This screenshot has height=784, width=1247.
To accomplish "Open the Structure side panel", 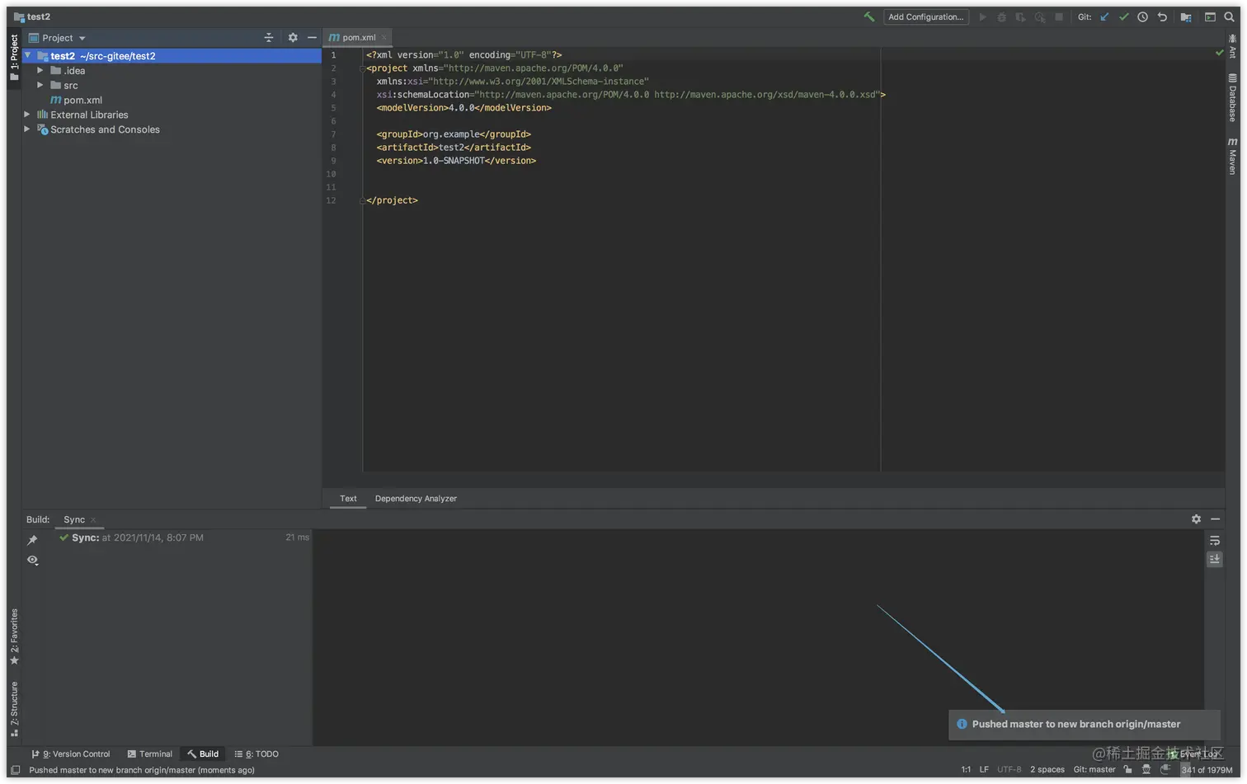I will click(14, 708).
